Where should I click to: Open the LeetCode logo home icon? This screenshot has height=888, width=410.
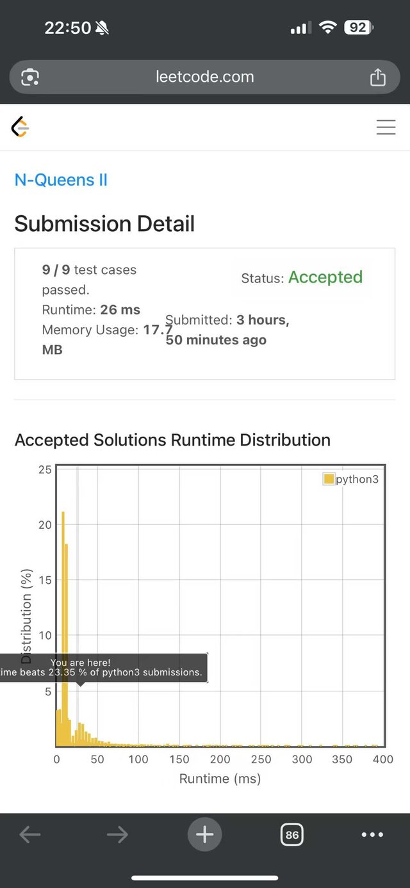(20, 127)
